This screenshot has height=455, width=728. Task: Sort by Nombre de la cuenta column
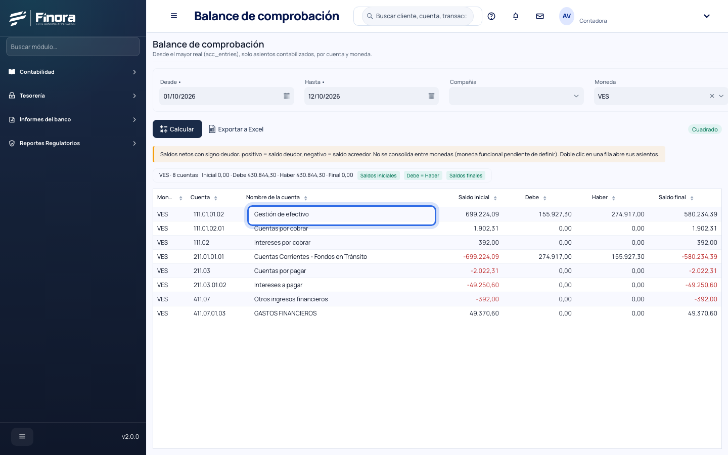[x=305, y=198]
